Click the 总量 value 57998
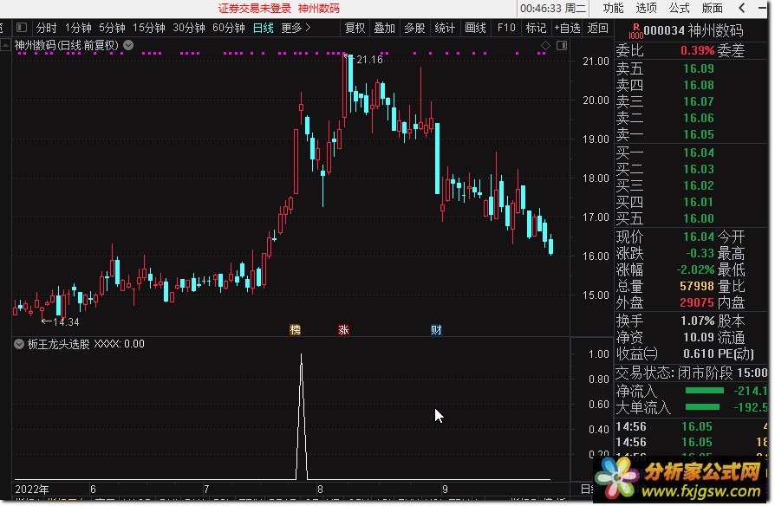775x506 pixels. [x=697, y=286]
